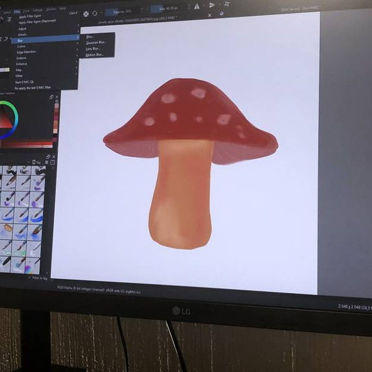Viewport: 372px width, 372px height.
Task: Click the memory usage label at top right
Action: (299, 8)
